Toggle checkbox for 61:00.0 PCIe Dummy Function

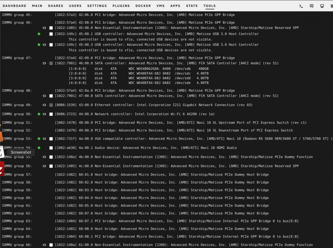coord(51,245)
